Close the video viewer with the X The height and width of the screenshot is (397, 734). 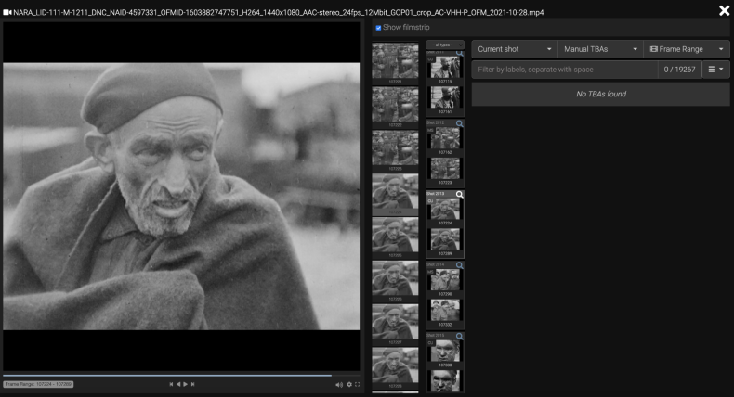point(724,10)
